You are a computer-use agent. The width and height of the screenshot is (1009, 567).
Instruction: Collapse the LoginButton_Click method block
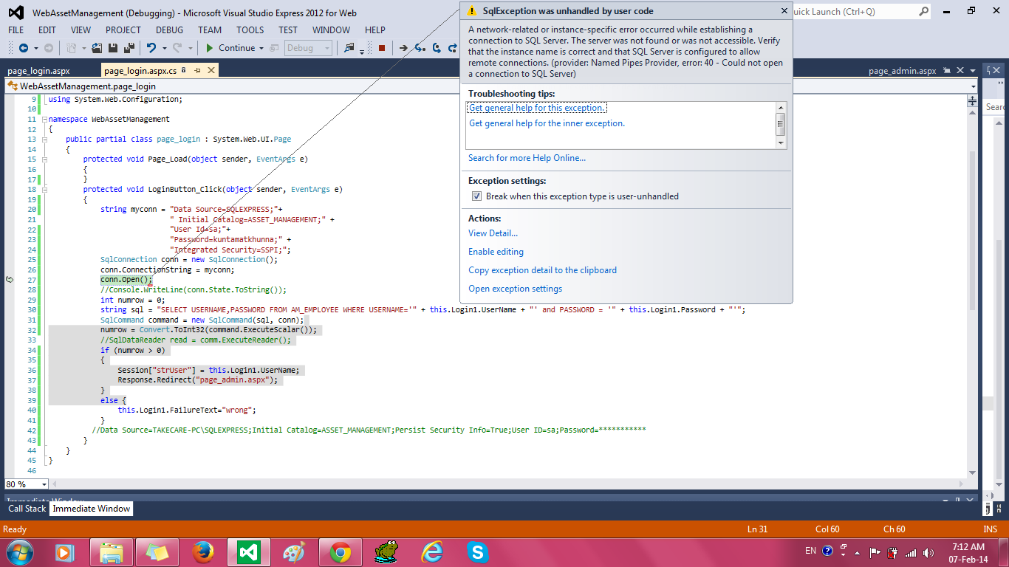point(44,189)
